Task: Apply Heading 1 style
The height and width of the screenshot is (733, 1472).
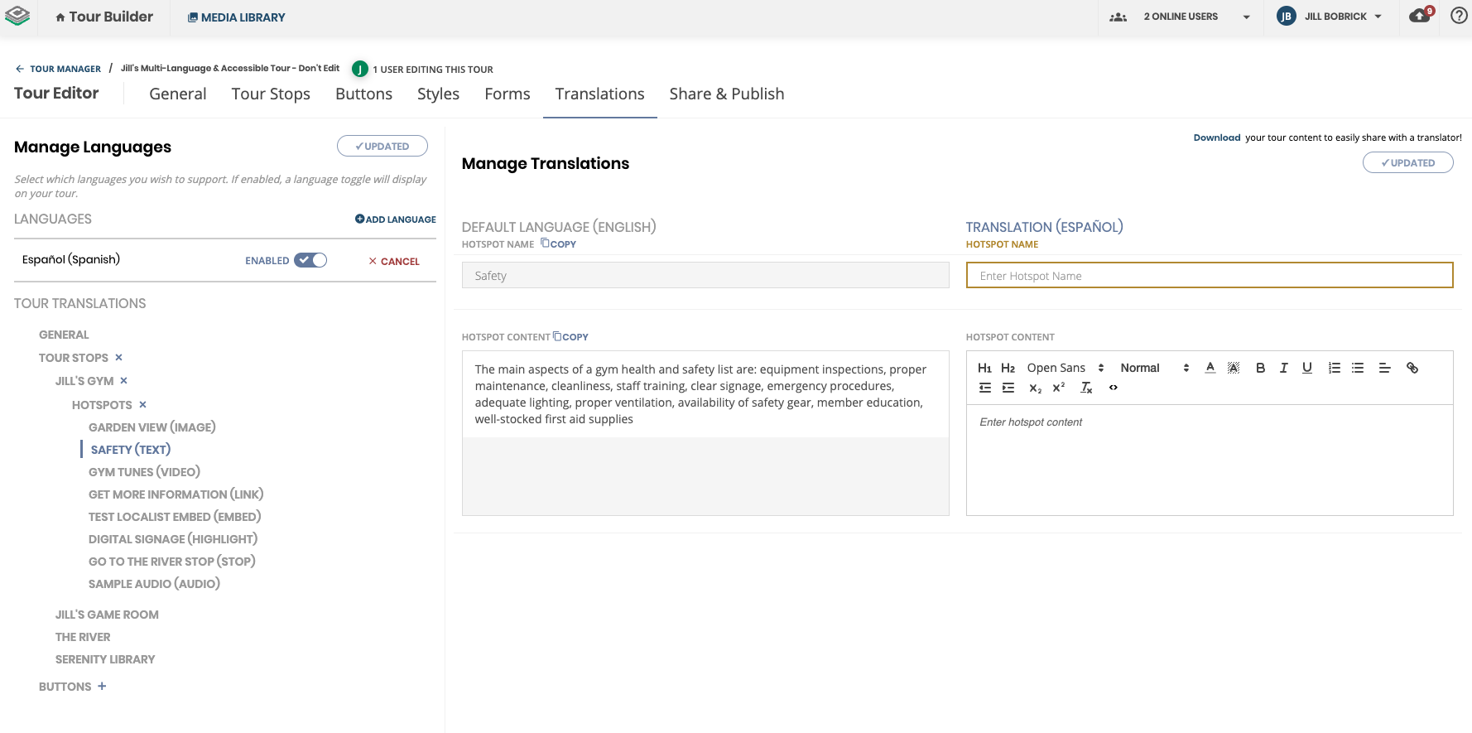Action: [x=984, y=369]
